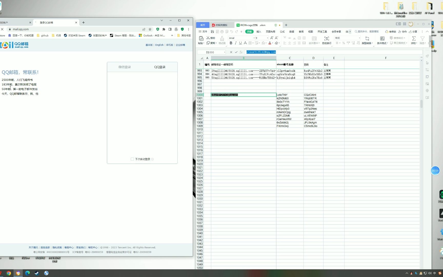
Task: Click the Paste clipboard icon in ribbon
Action: (x=201, y=38)
